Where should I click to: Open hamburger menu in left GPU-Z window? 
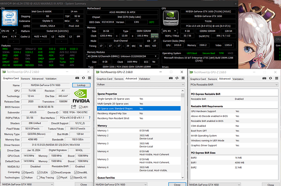(90, 78)
